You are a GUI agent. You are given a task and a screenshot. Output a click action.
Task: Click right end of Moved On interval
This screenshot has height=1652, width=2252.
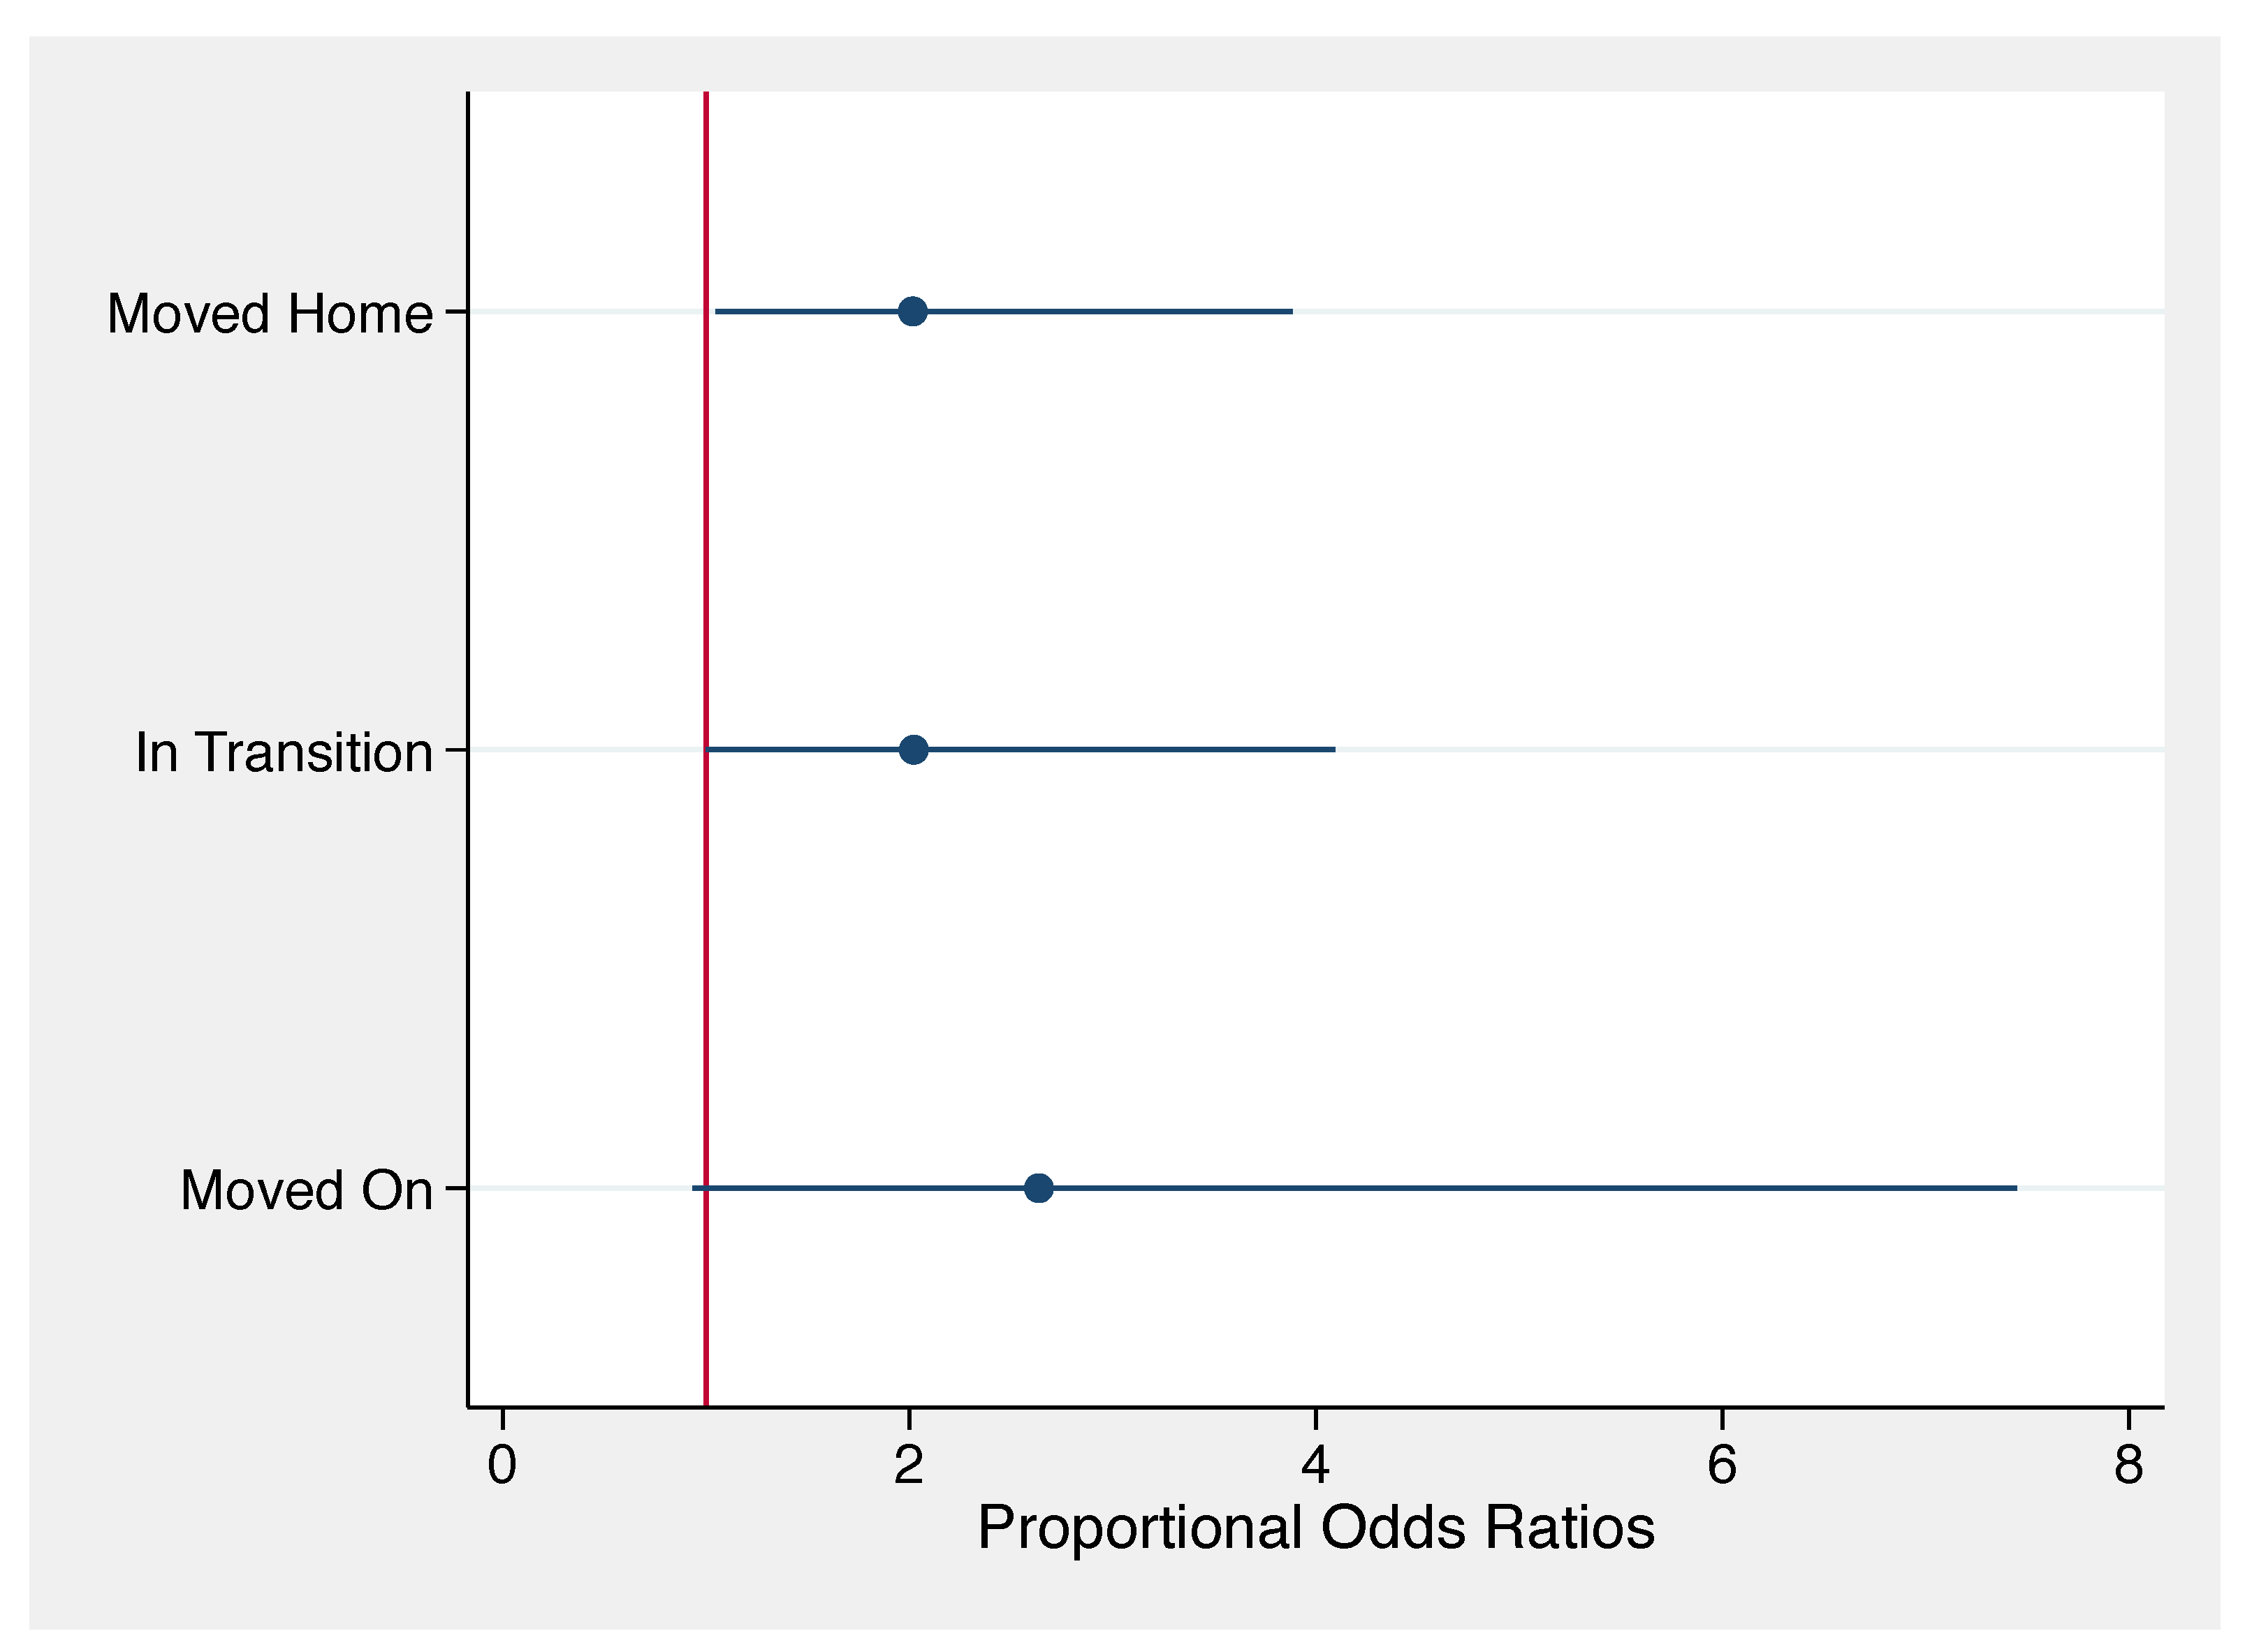(x=2014, y=1188)
